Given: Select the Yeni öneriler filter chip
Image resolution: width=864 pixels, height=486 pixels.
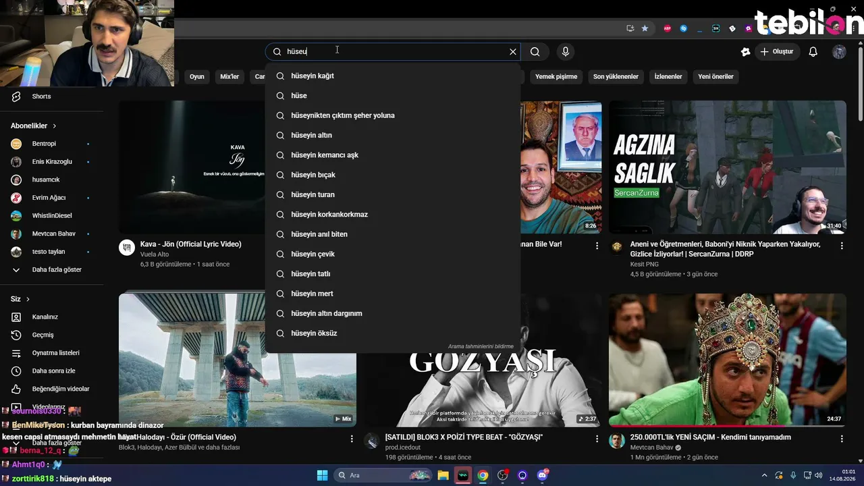Looking at the screenshot, I should point(715,76).
